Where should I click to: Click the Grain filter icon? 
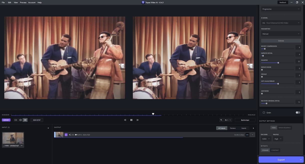[x=264, y=112]
